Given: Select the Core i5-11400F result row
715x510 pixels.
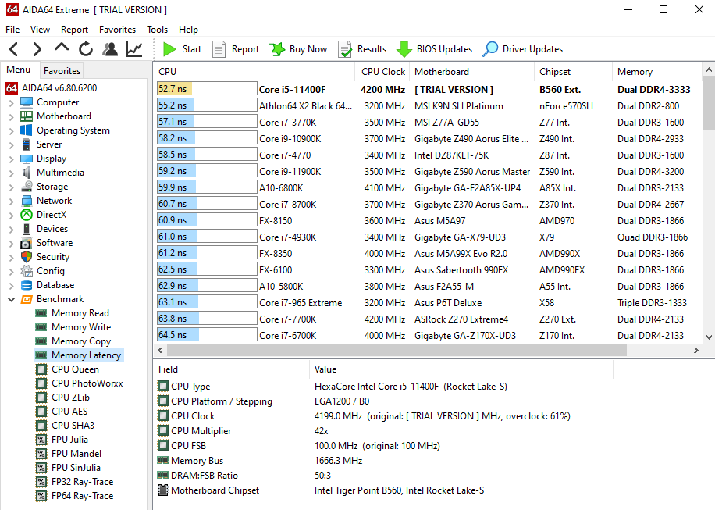Looking at the screenshot, I should [x=429, y=89].
